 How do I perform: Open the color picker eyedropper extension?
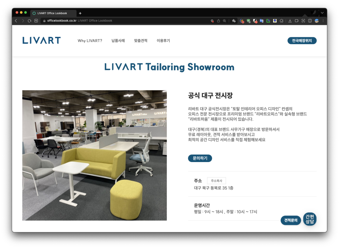(x=255, y=21)
